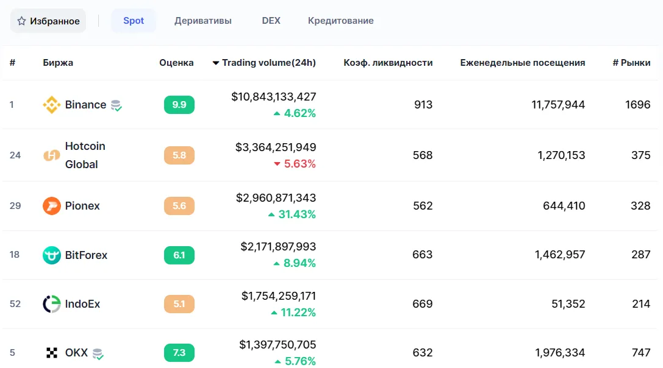Sort by Биржа column header

pos(58,63)
